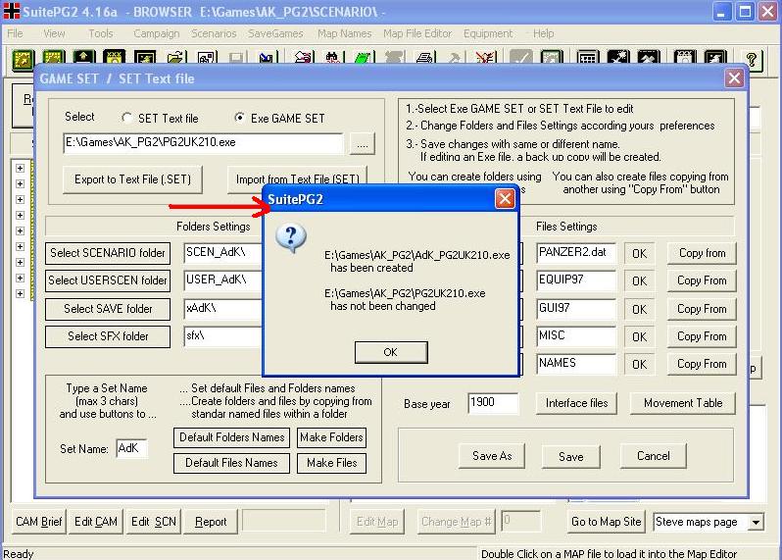The image size is (782, 560).
Task: Click OK next to GUI97 field
Action: pyautogui.click(x=639, y=310)
